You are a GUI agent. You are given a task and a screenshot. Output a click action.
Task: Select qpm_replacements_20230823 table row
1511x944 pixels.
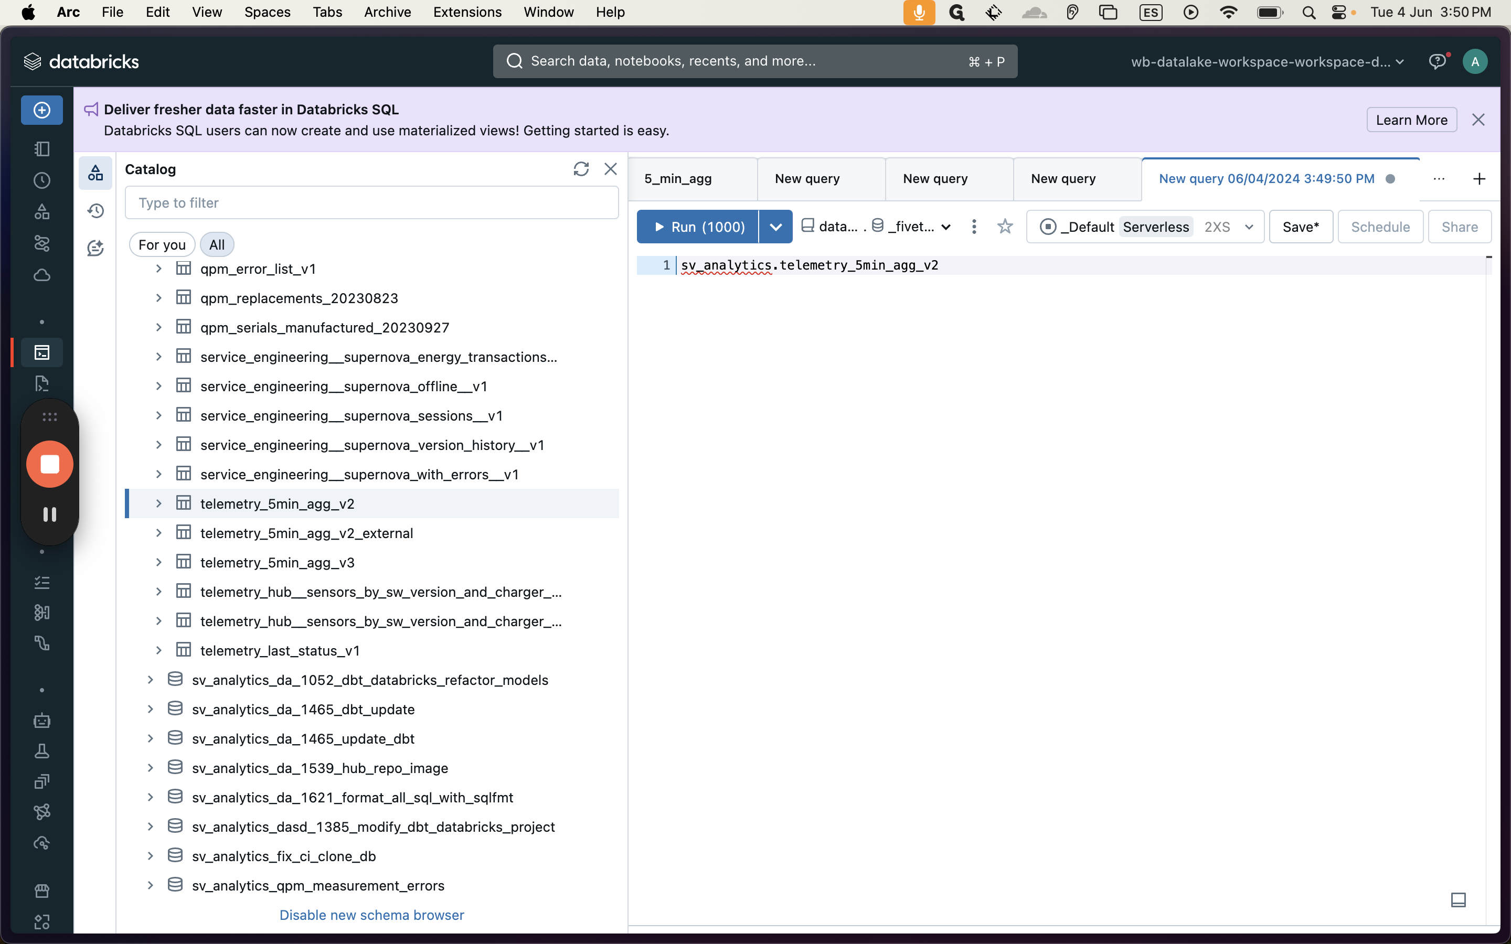tap(373, 298)
